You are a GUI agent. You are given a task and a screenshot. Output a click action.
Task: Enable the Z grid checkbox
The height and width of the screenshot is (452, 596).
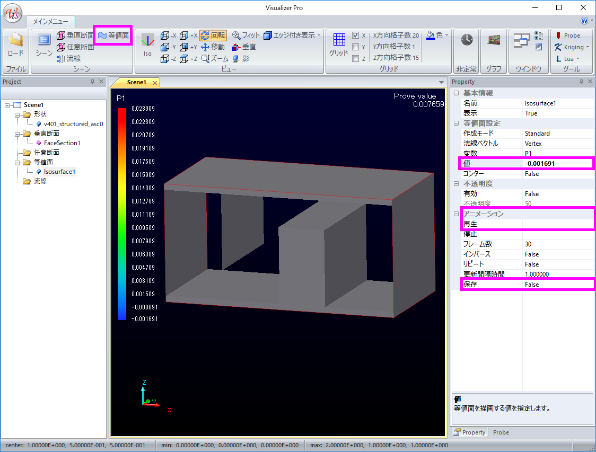356,59
